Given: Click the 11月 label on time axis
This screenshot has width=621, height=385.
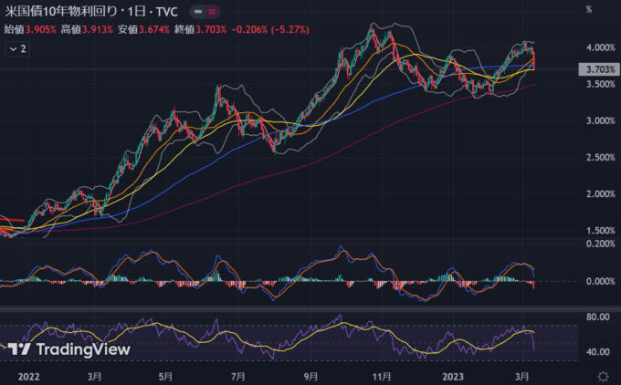Looking at the screenshot, I should click(x=382, y=375).
